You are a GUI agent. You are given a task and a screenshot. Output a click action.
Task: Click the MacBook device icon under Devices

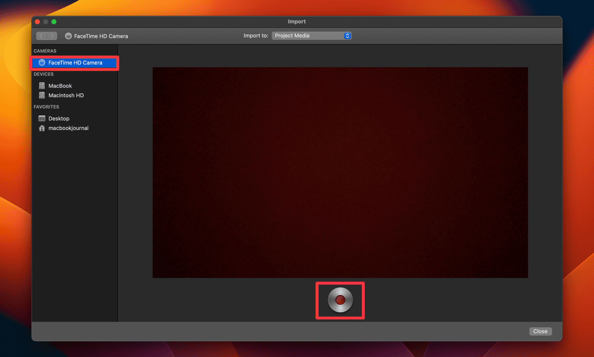point(42,85)
